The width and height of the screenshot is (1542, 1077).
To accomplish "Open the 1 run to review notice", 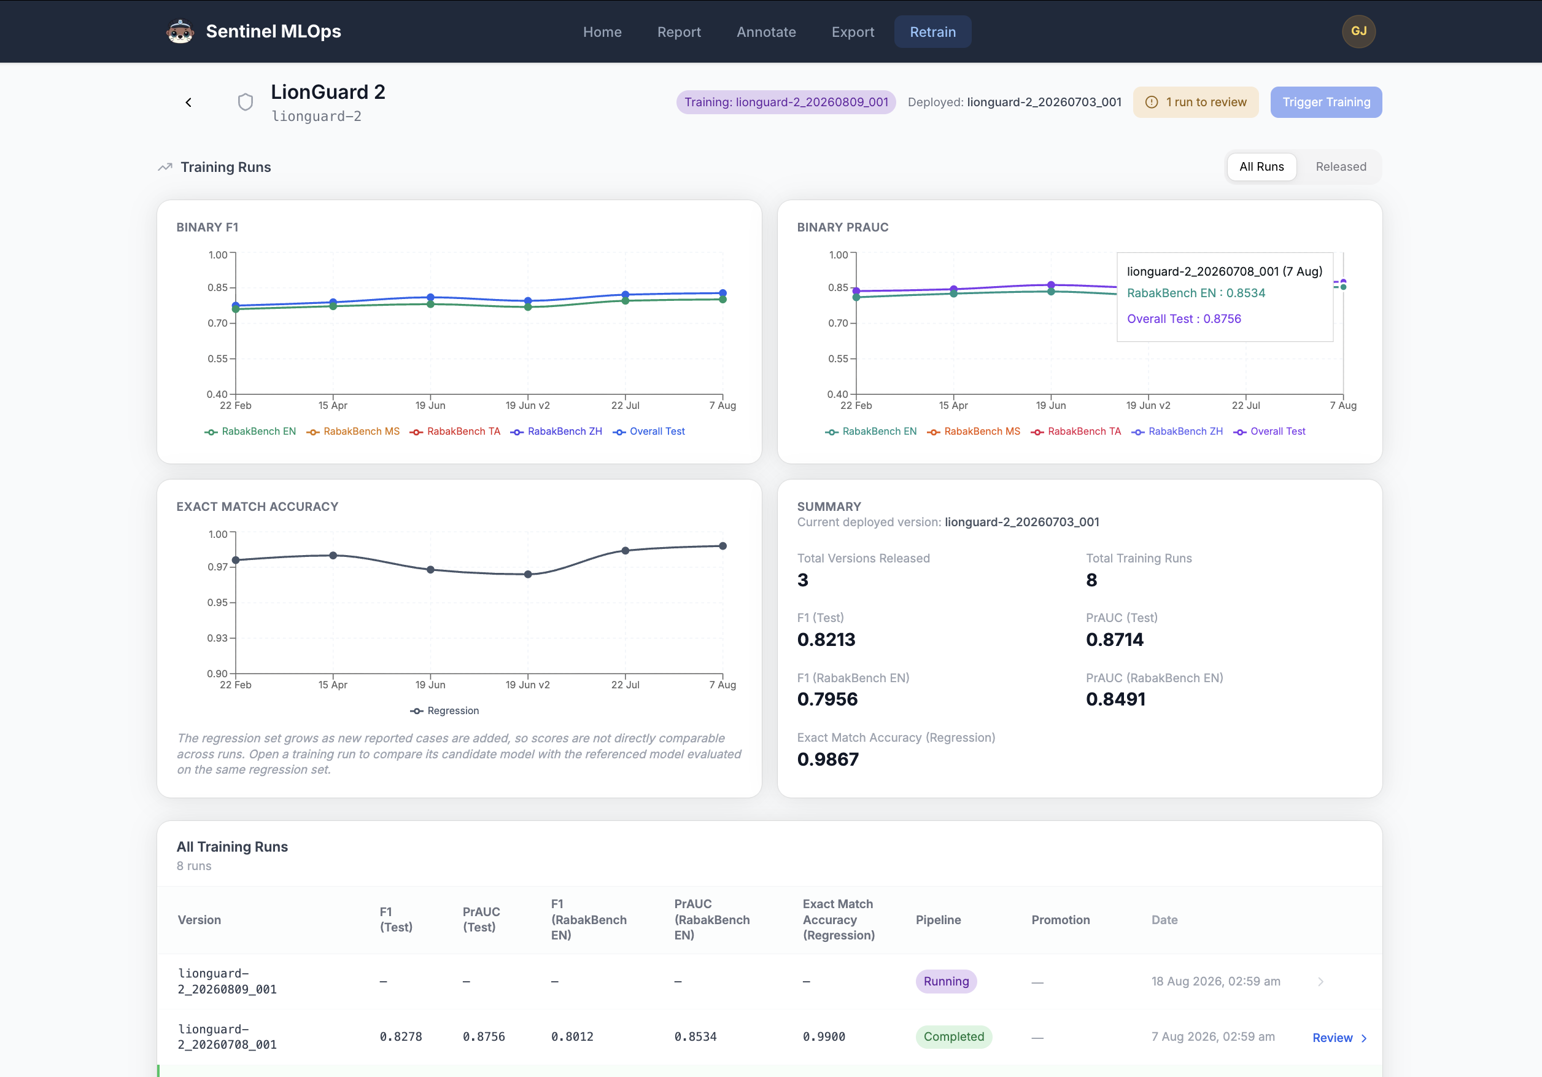I will [1195, 102].
